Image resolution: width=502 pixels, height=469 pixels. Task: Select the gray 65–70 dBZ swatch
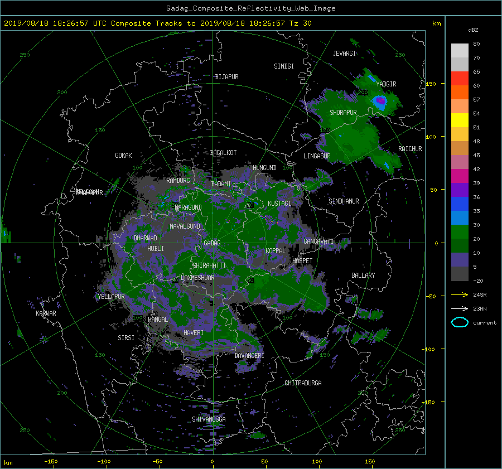pyautogui.click(x=460, y=64)
